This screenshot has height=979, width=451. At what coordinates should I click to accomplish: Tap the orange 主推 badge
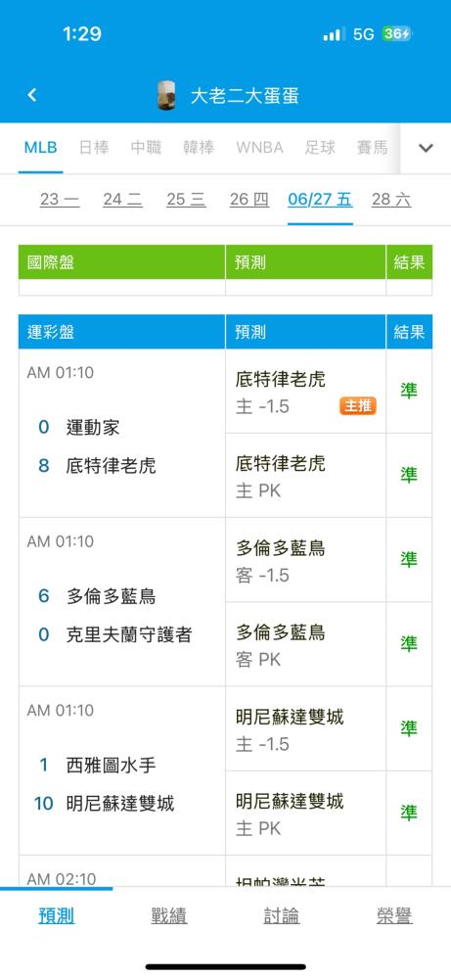tap(358, 406)
